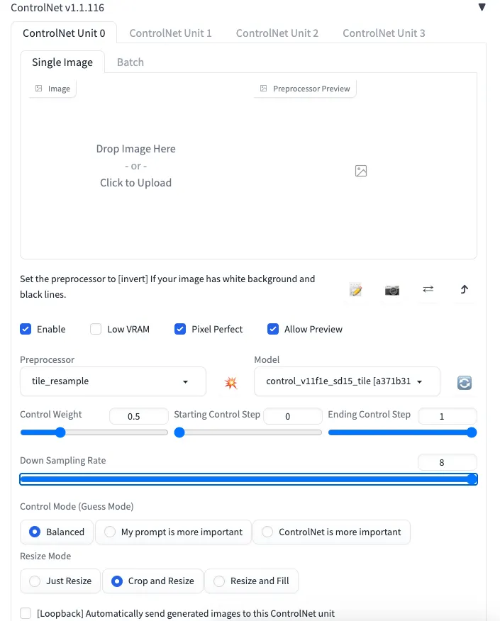This screenshot has width=500, height=621.
Task: Open a new blank canvas for sketching
Action: pos(356,290)
